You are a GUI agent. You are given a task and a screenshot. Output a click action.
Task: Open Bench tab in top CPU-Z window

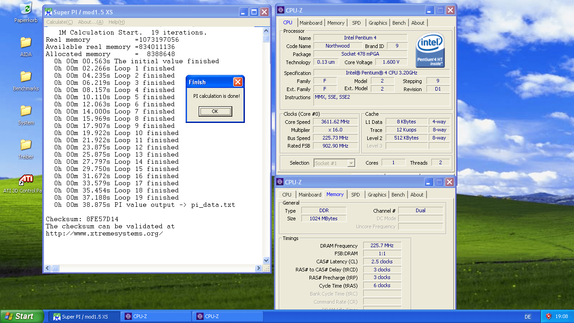(399, 23)
